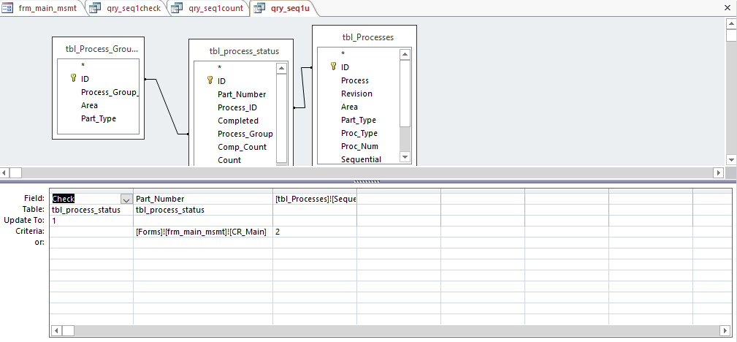Open the qry_seq1check tab
This screenshot has height=342, width=737.
(x=129, y=8)
